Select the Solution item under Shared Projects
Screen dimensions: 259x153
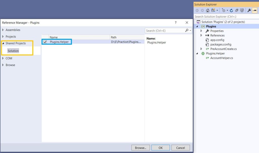(13, 51)
